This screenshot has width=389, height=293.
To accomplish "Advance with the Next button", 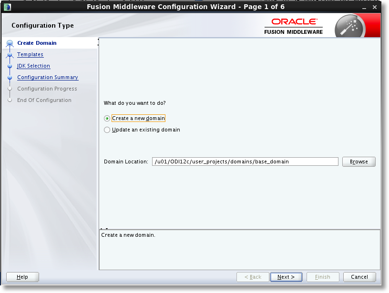I will [x=286, y=277].
